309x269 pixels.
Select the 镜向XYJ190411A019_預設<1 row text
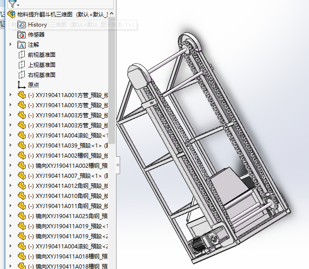tap(68, 226)
